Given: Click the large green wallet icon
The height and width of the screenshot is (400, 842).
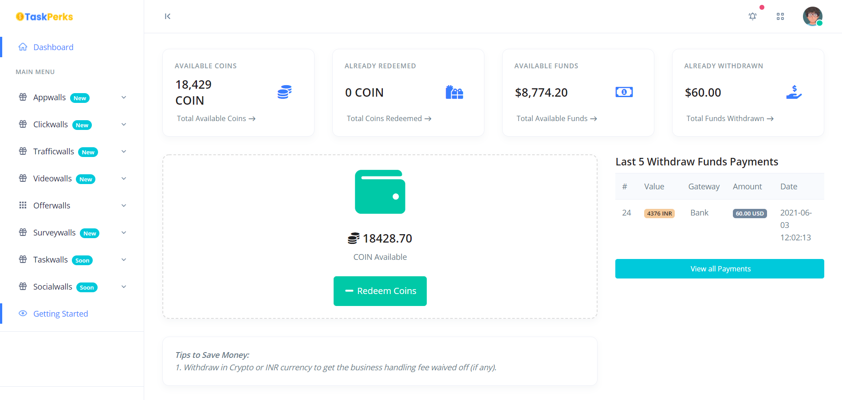Looking at the screenshot, I should click(x=380, y=192).
